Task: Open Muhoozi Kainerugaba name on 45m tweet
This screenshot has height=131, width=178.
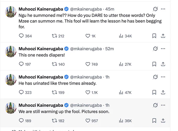Action: (x=41, y=9)
